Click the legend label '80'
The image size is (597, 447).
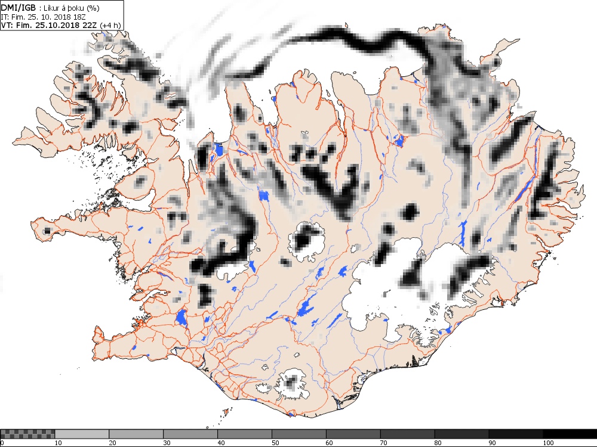(x=438, y=443)
